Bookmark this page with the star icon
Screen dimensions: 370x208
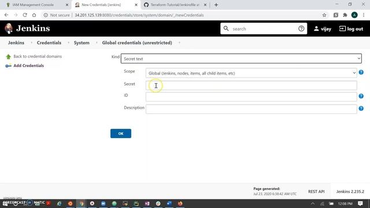tap(324, 15)
